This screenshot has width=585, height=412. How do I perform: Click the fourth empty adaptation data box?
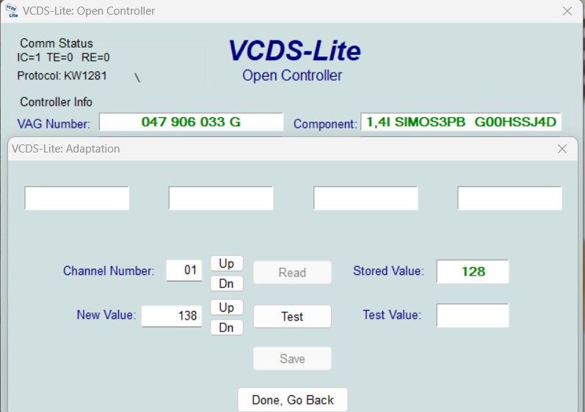(x=509, y=198)
